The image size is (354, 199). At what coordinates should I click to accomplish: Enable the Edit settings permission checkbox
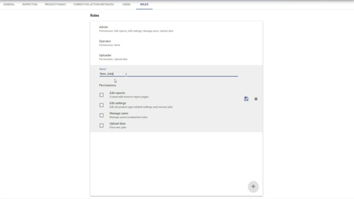101,105
